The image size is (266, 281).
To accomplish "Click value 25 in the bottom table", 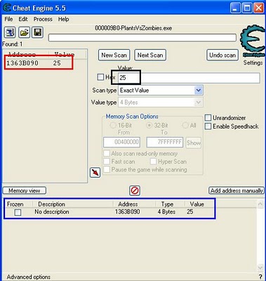I will click(x=190, y=212).
